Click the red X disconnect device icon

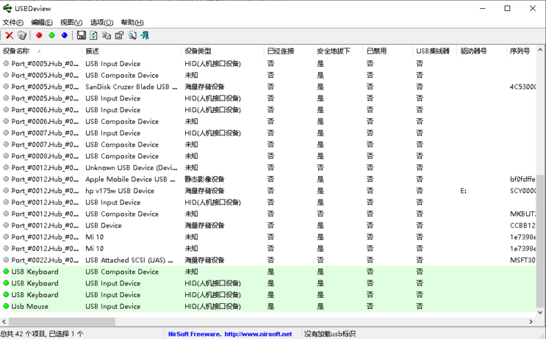click(x=10, y=35)
